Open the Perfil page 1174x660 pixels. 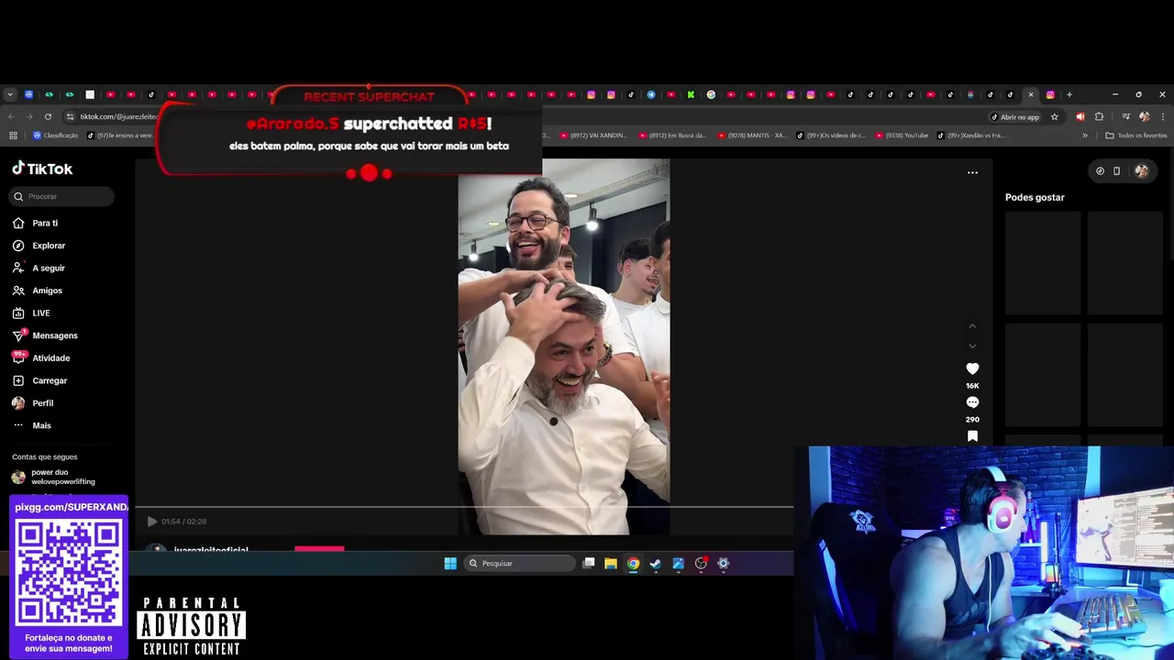coord(32,402)
